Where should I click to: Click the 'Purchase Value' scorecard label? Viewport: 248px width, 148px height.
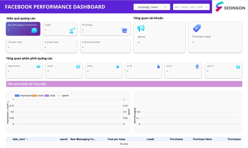pyautogui.click(x=201, y=36)
